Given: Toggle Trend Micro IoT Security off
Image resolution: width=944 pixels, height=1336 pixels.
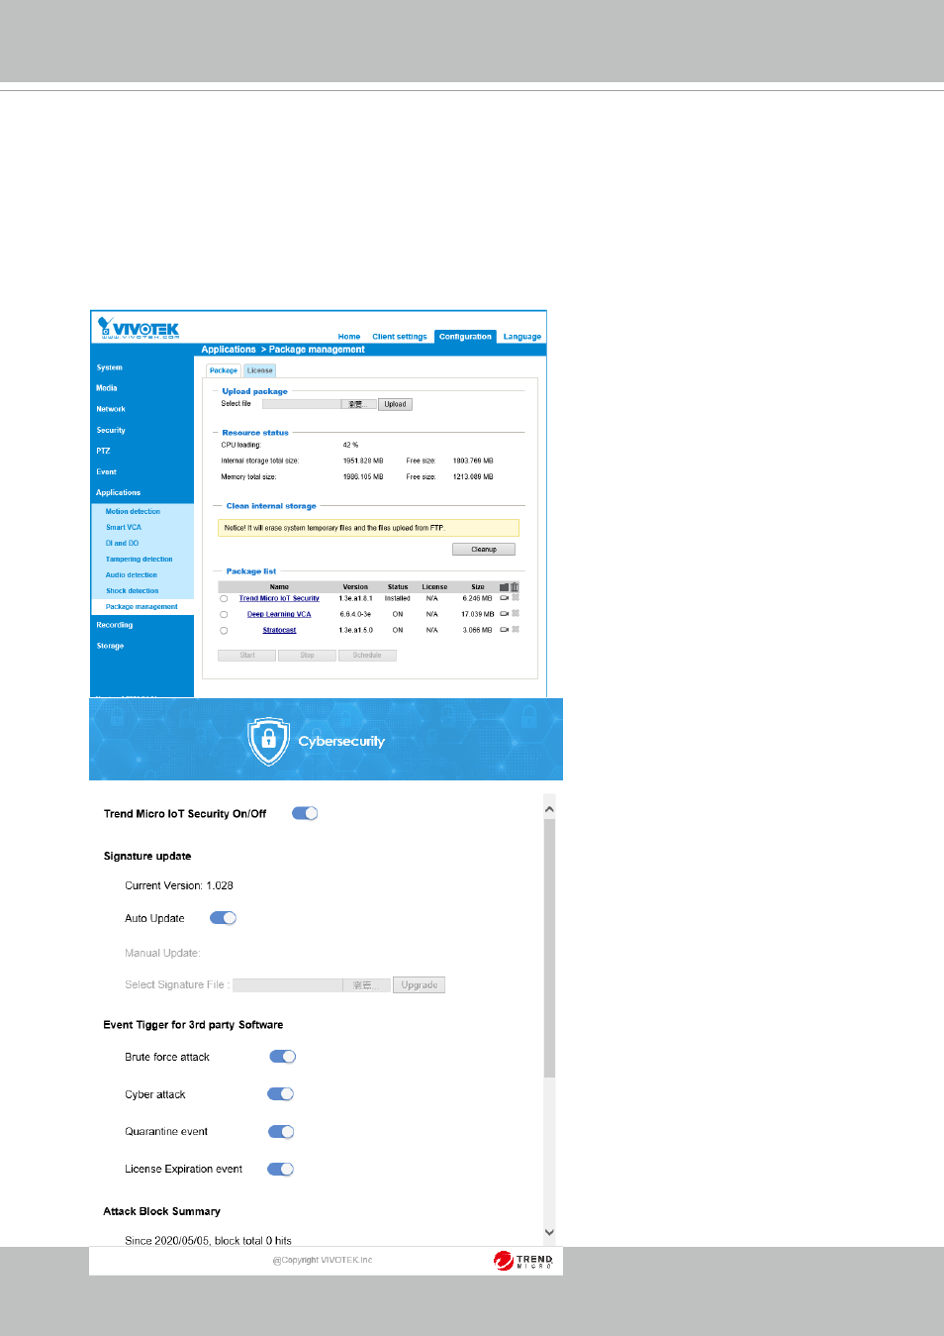Looking at the screenshot, I should 305,813.
